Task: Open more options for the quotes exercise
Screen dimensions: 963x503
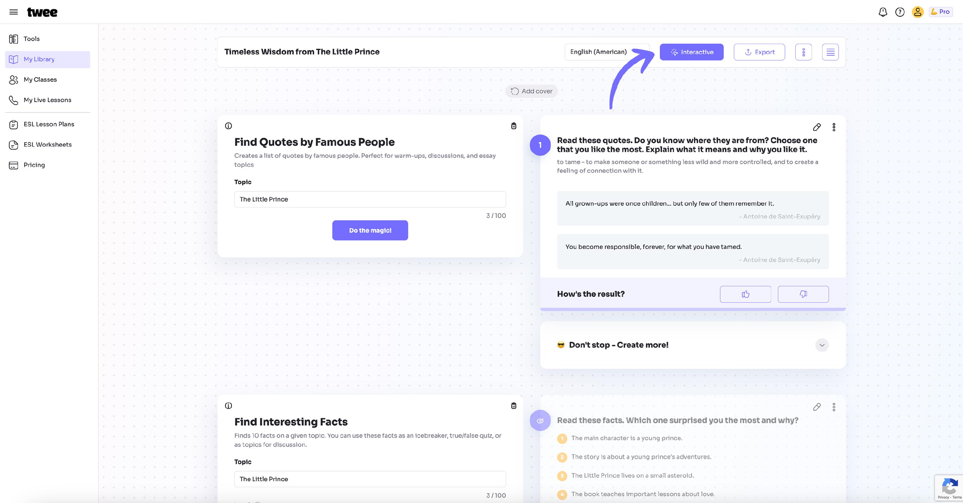Action: click(x=834, y=127)
